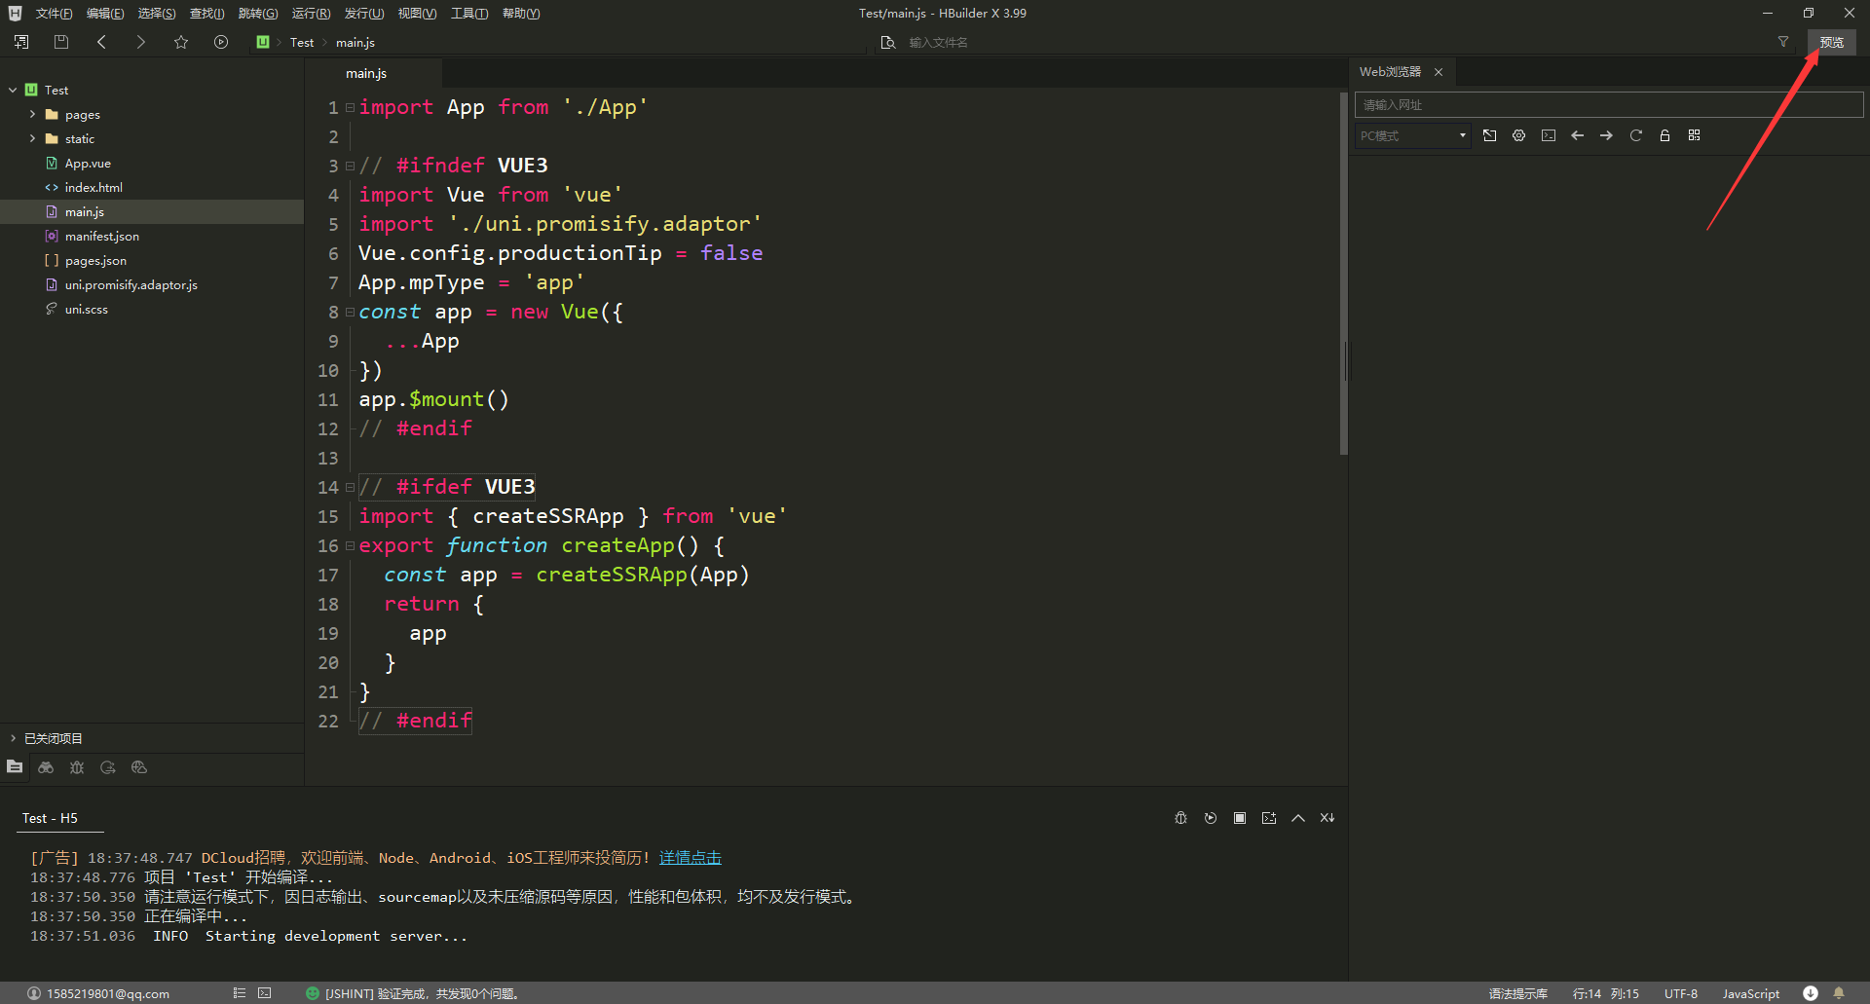1870x1004 pixels.
Task: Click the editor vertical scrollbar
Action: coord(1343,273)
